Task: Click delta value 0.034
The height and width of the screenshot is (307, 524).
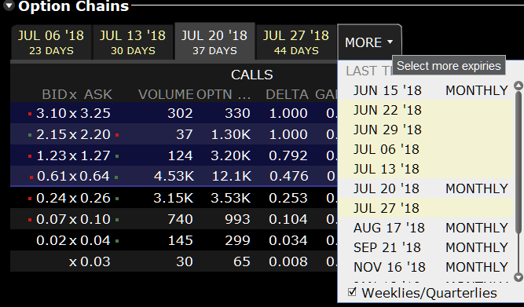Action: [x=288, y=240]
